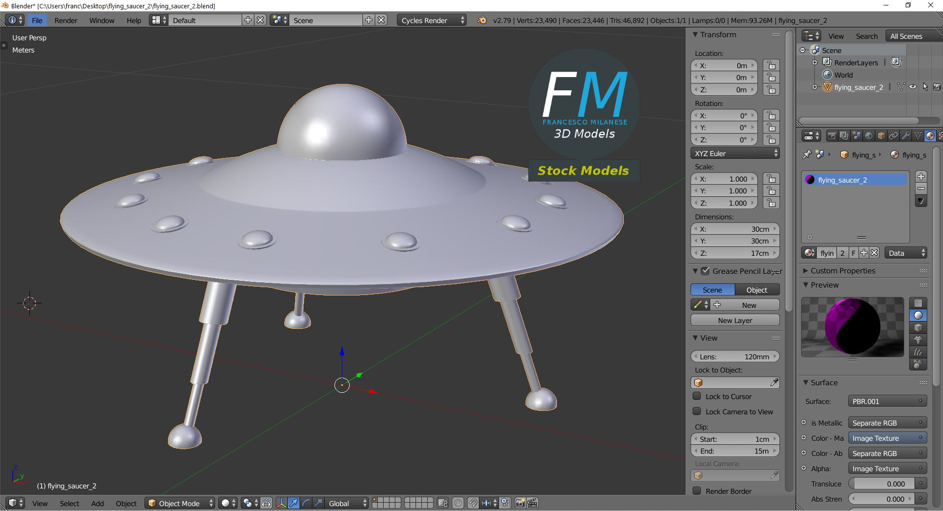Select the translate manipulator arrow icon
The height and width of the screenshot is (511, 943).
pos(294,503)
